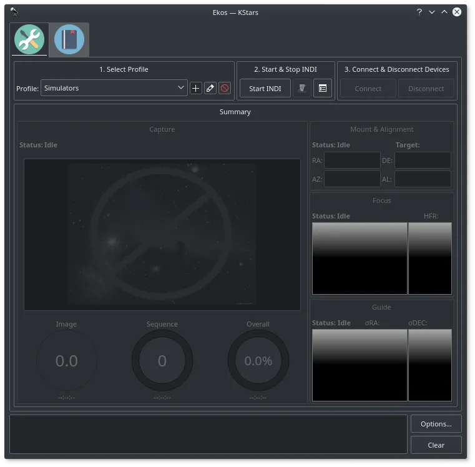475x467 pixels.
Task: Open the Options... dialog
Action: (436, 424)
